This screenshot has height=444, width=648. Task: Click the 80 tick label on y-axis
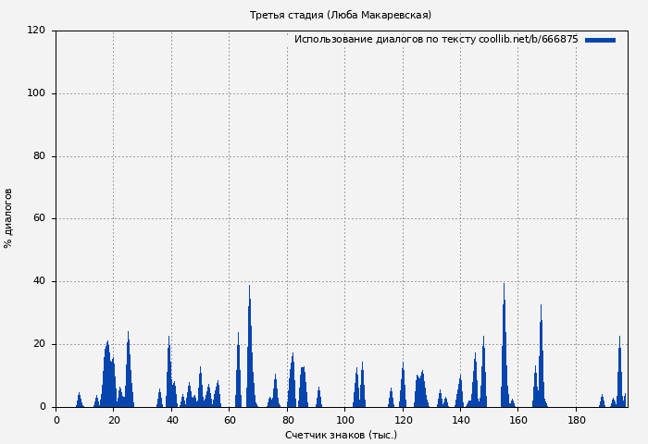click(x=39, y=156)
